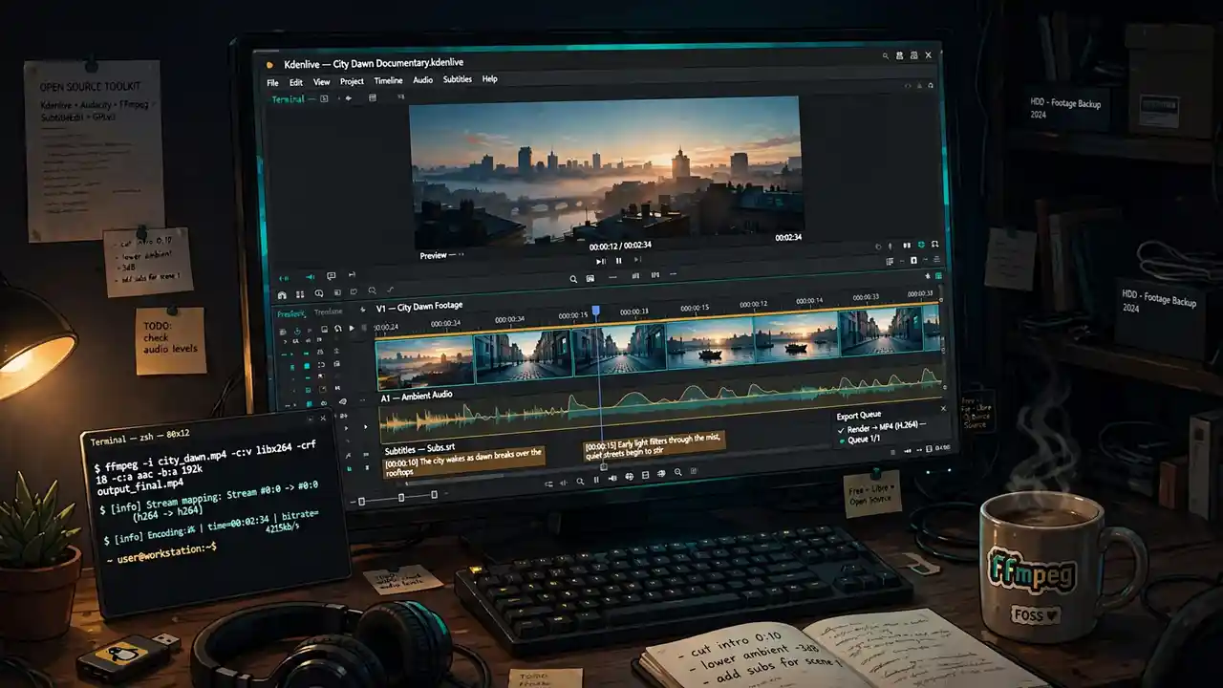The width and height of the screenshot is (1223, 688).
Task: Click the pause icon in the bottom timeline toolbar
Action: tap(596, 480)
